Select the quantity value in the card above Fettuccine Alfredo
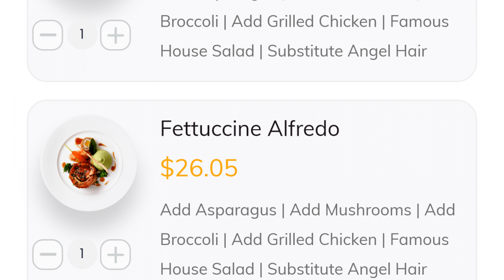 tap(82, 35)
